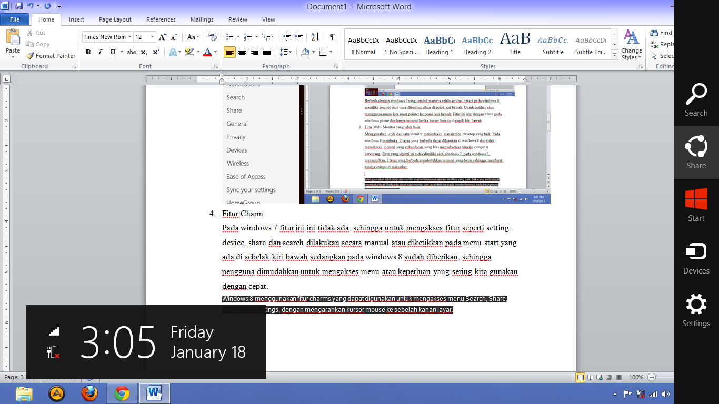Switch to Web Layout view
Image resolution: width=719 pixels, height=404 pixels.
pos(600,377)
